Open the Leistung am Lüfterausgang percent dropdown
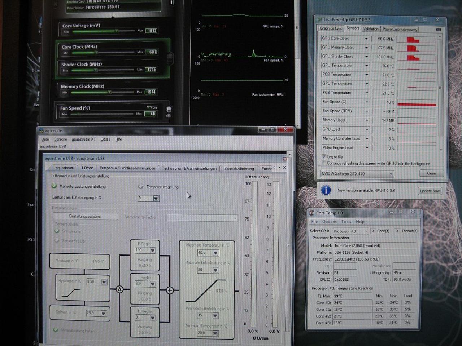This screenshot has height=346, width=462. coord(156,198)
